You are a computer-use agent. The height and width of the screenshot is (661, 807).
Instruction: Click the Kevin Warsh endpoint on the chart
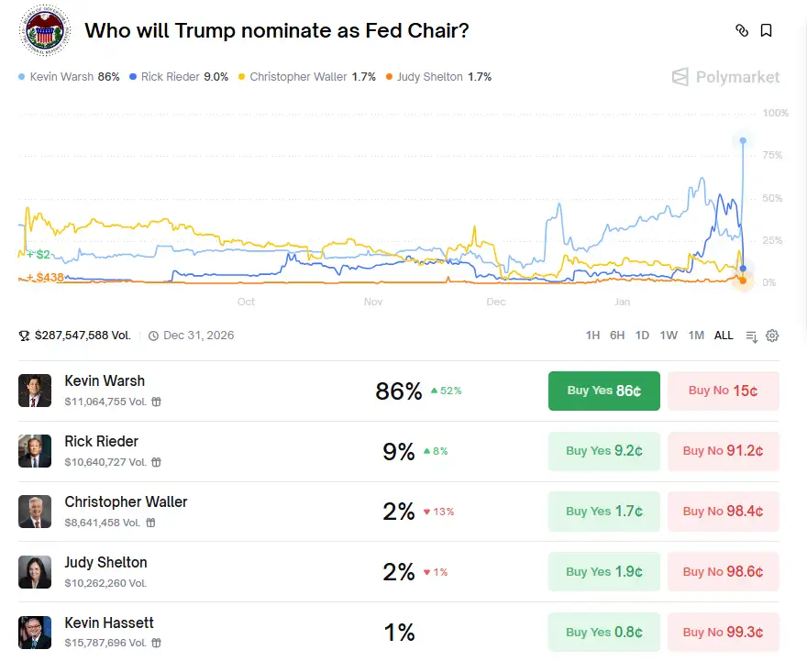(743, 140)
